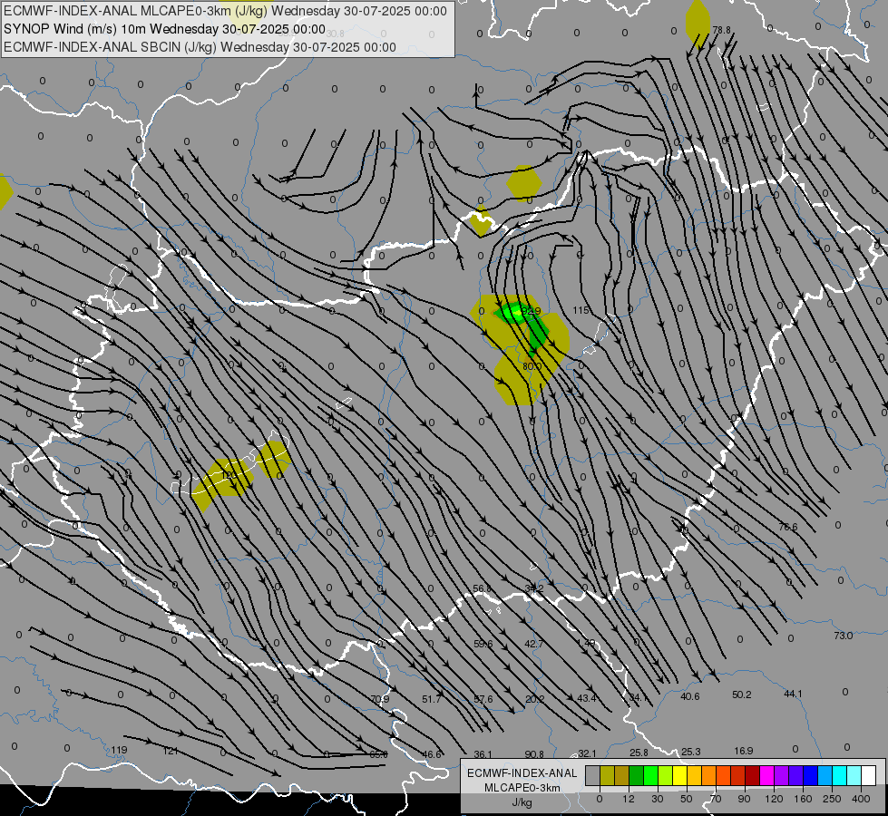Screen dimensions: 888x816
Task: Click legend title MLCAPE0-3km
Action: pyautogui.click(x=522, y=788)
